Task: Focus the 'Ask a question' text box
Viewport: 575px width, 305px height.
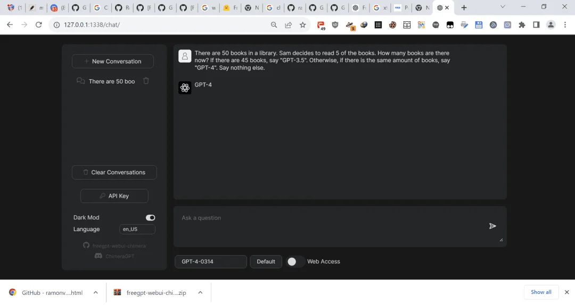Action: pyautogui.click(x=332, y=226)
